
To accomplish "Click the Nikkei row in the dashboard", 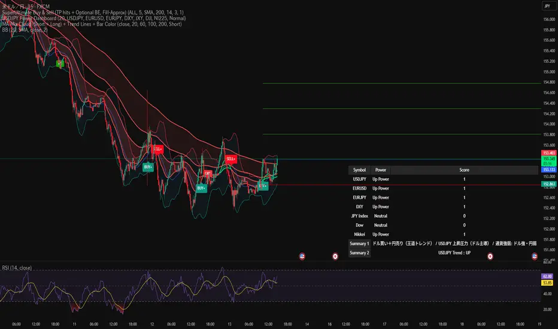I will pyautogui.click(x=444, y=234).
